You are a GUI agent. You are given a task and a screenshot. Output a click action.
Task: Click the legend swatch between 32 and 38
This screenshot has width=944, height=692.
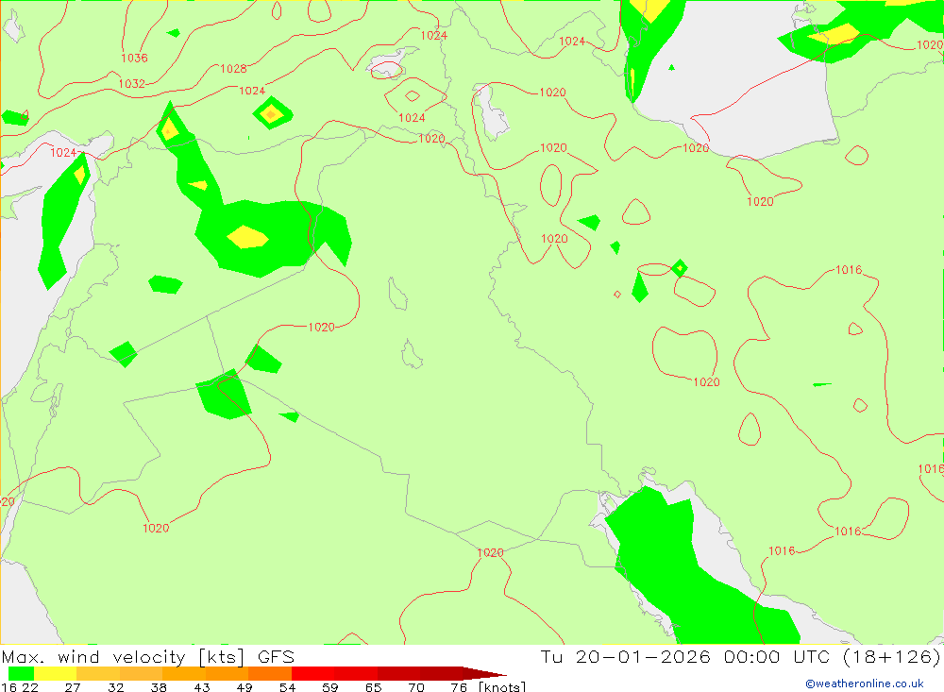[141, 673]
